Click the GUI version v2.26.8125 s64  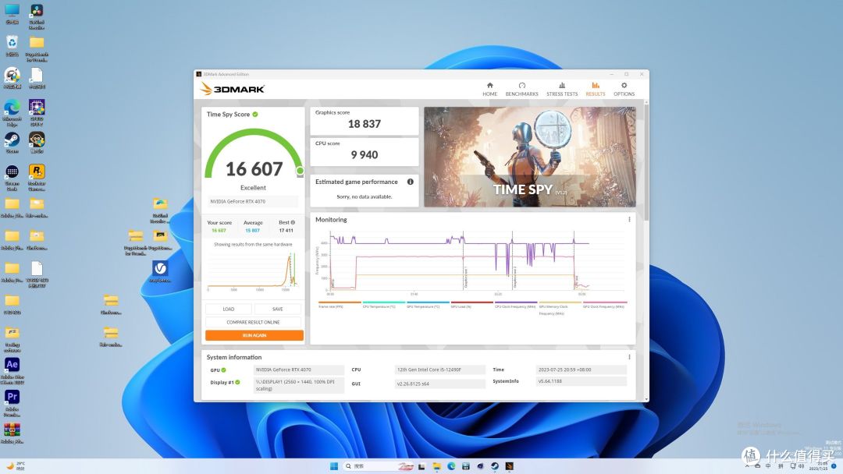[439, 384]
